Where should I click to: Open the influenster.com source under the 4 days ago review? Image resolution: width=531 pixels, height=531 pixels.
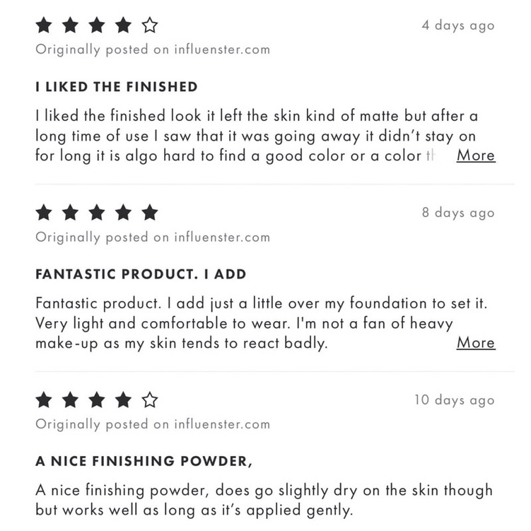pyautogui.click(x=222, y=49)
